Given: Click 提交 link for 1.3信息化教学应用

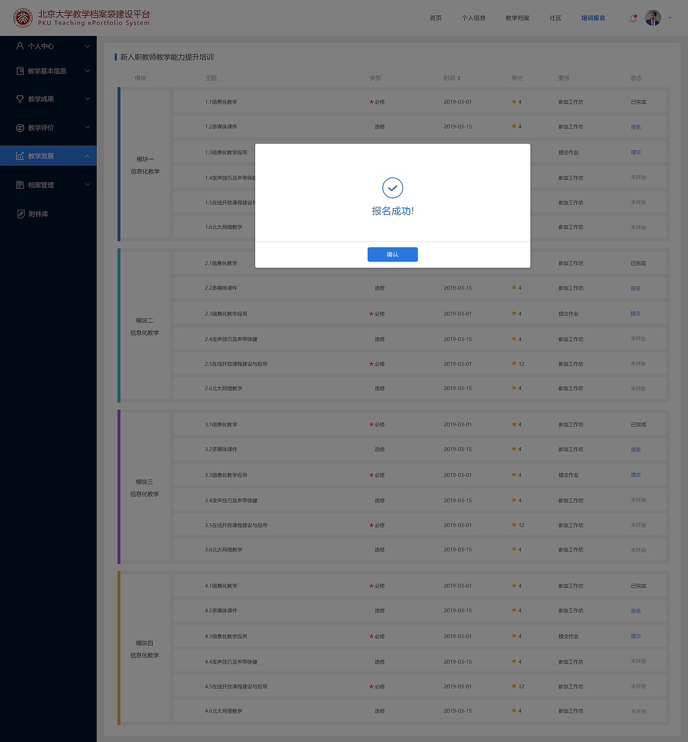Looking at the screenshot, I should pyautogui.click(x=636, y=152).
